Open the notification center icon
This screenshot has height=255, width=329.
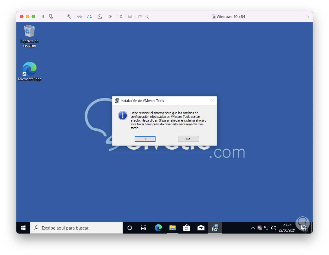(304, 228)
